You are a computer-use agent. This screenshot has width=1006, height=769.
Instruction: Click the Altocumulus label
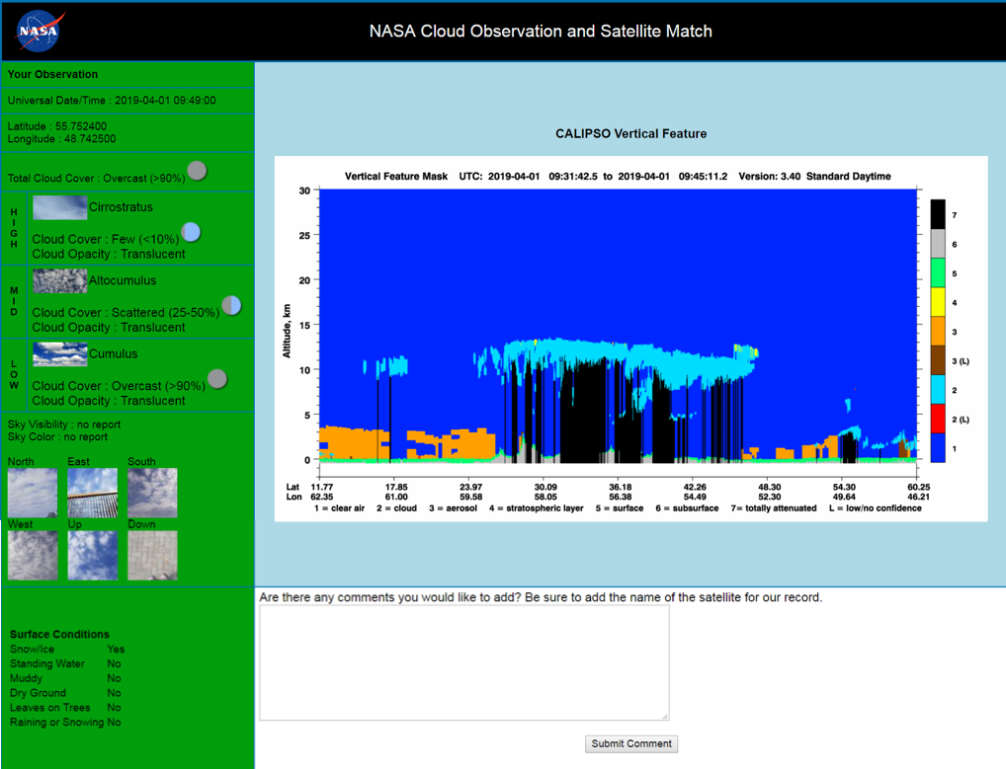coord(123,280)
